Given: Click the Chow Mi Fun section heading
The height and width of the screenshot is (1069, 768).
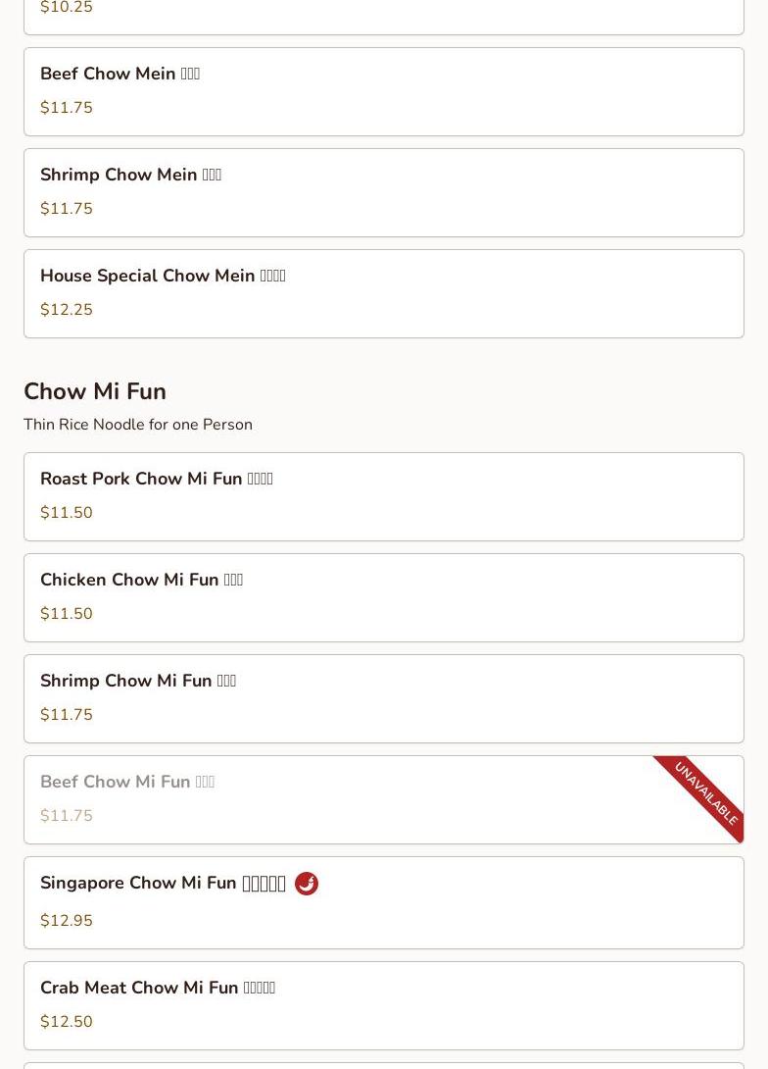Looking at the screenshot, I should pyautogui.click(x=95, y=391).
